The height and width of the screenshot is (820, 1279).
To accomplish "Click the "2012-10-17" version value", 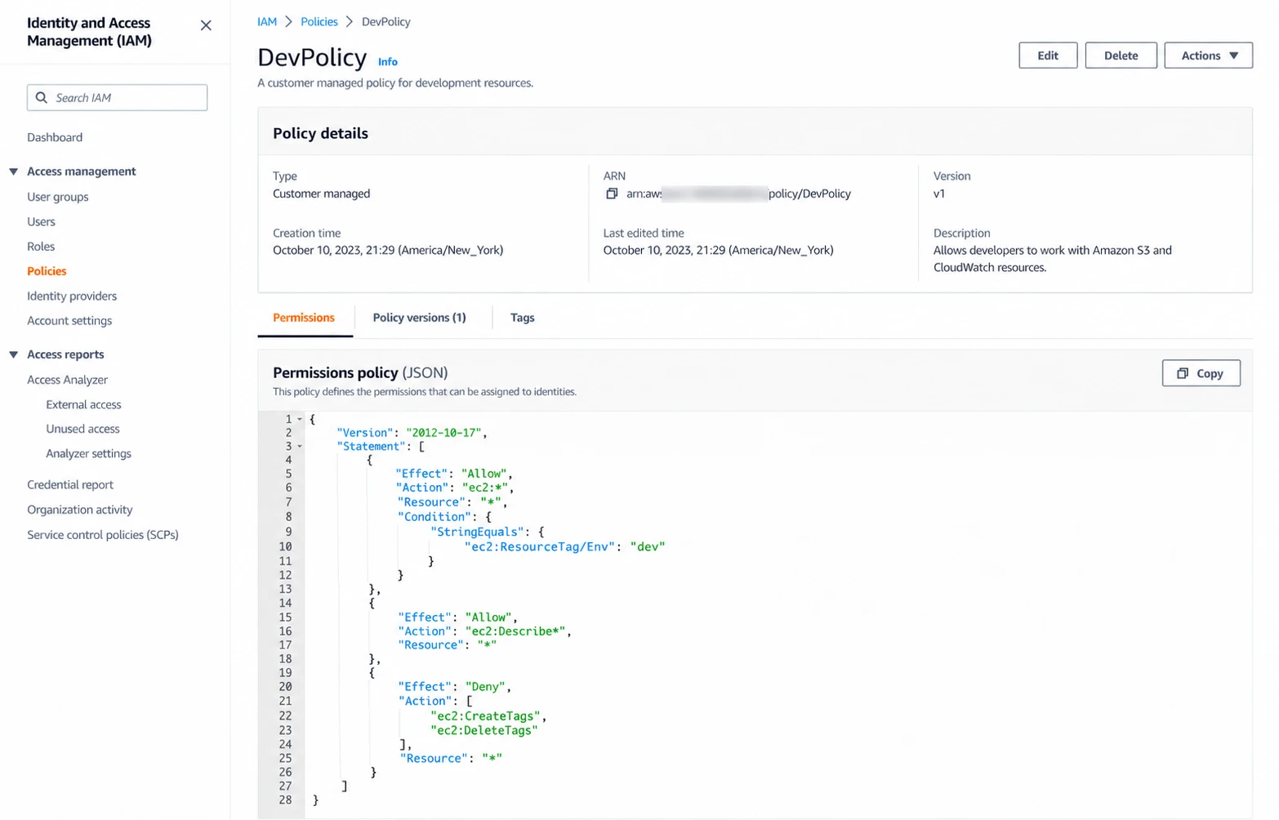I will [x=443, y=433].
